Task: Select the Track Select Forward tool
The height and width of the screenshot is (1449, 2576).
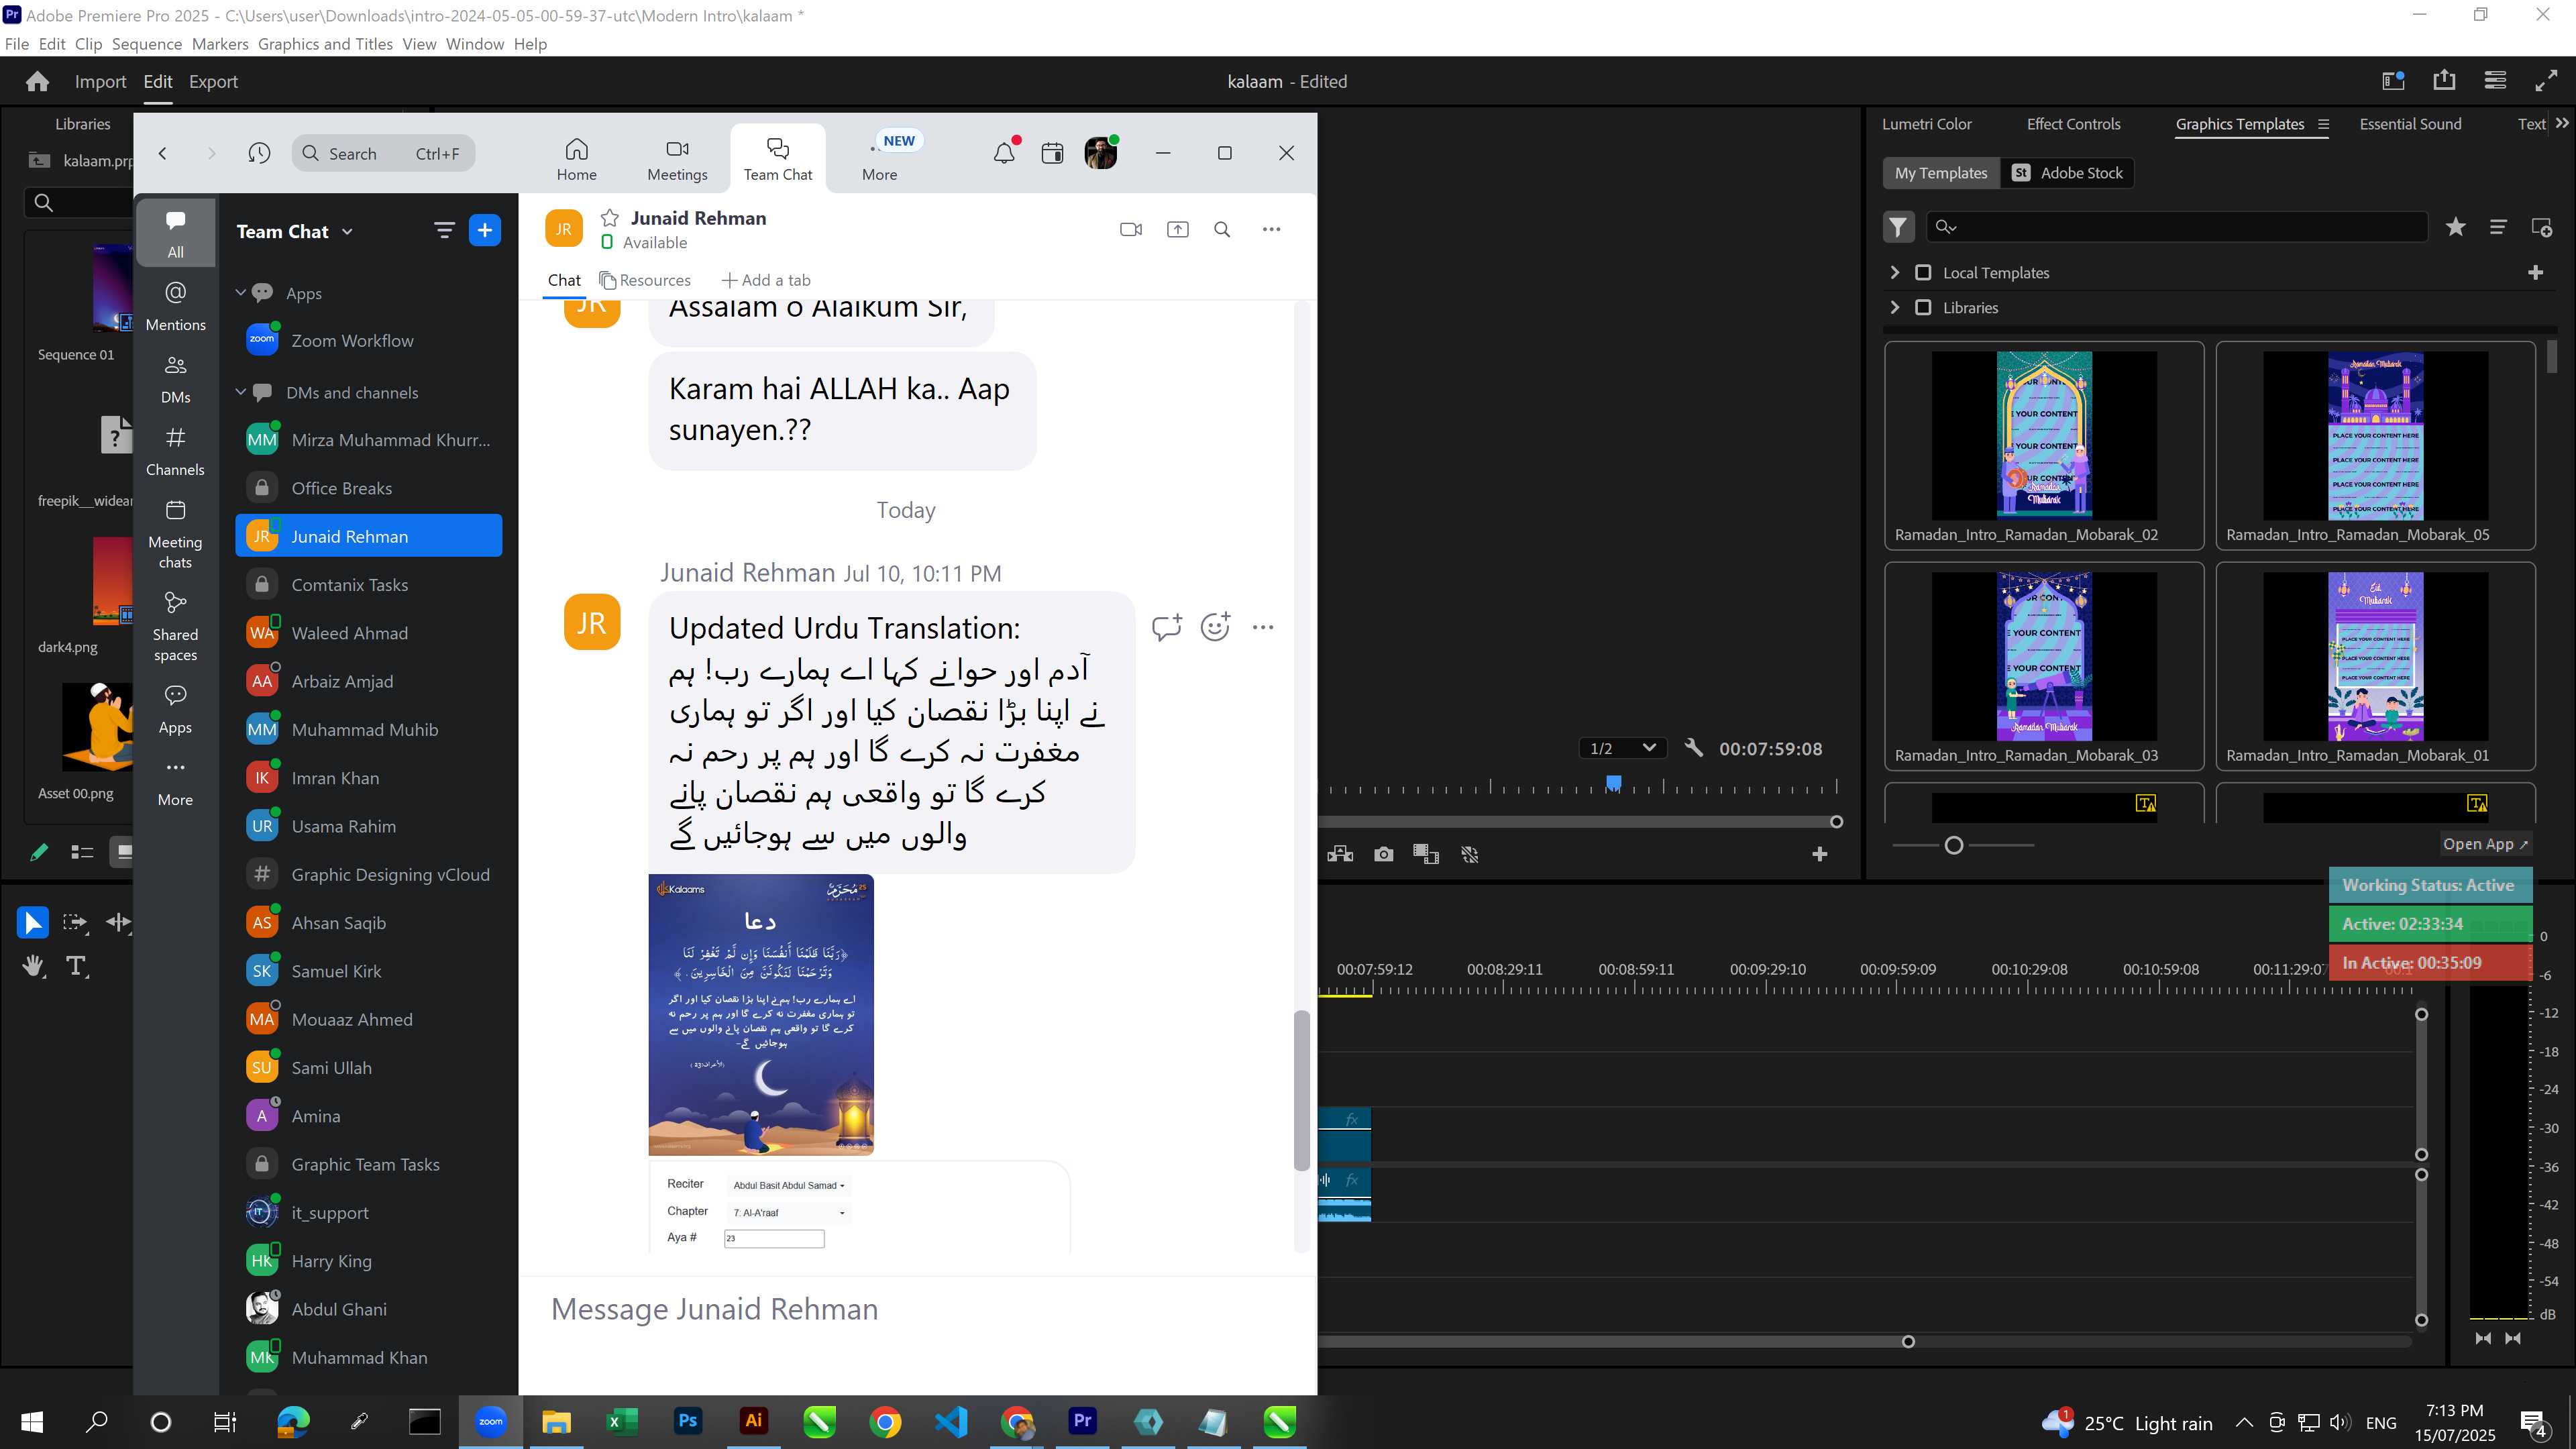Action: click(x=75, y=922)
